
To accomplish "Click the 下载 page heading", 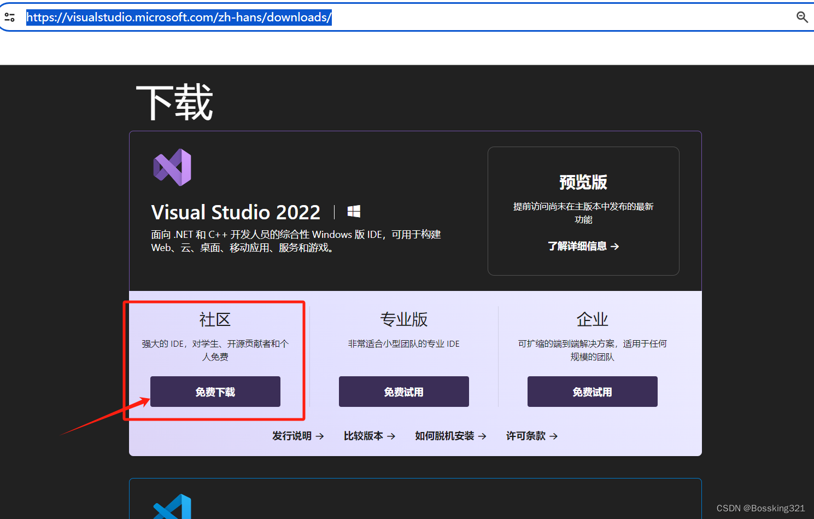I will coord(174,102).
